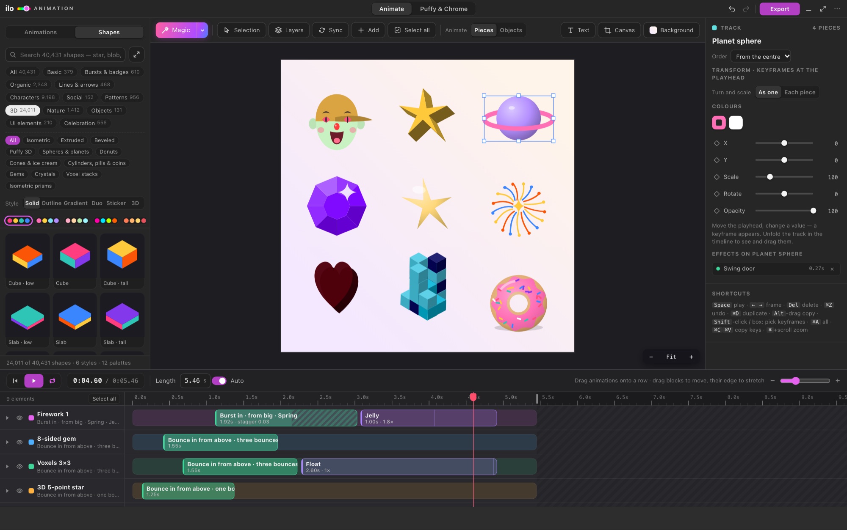The image size is (847, 530).
Task: Select the Selection tool
Action: pos(241,30)
